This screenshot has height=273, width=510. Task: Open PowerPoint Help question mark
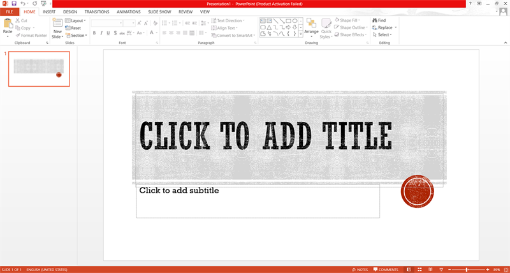click(470, 3)
